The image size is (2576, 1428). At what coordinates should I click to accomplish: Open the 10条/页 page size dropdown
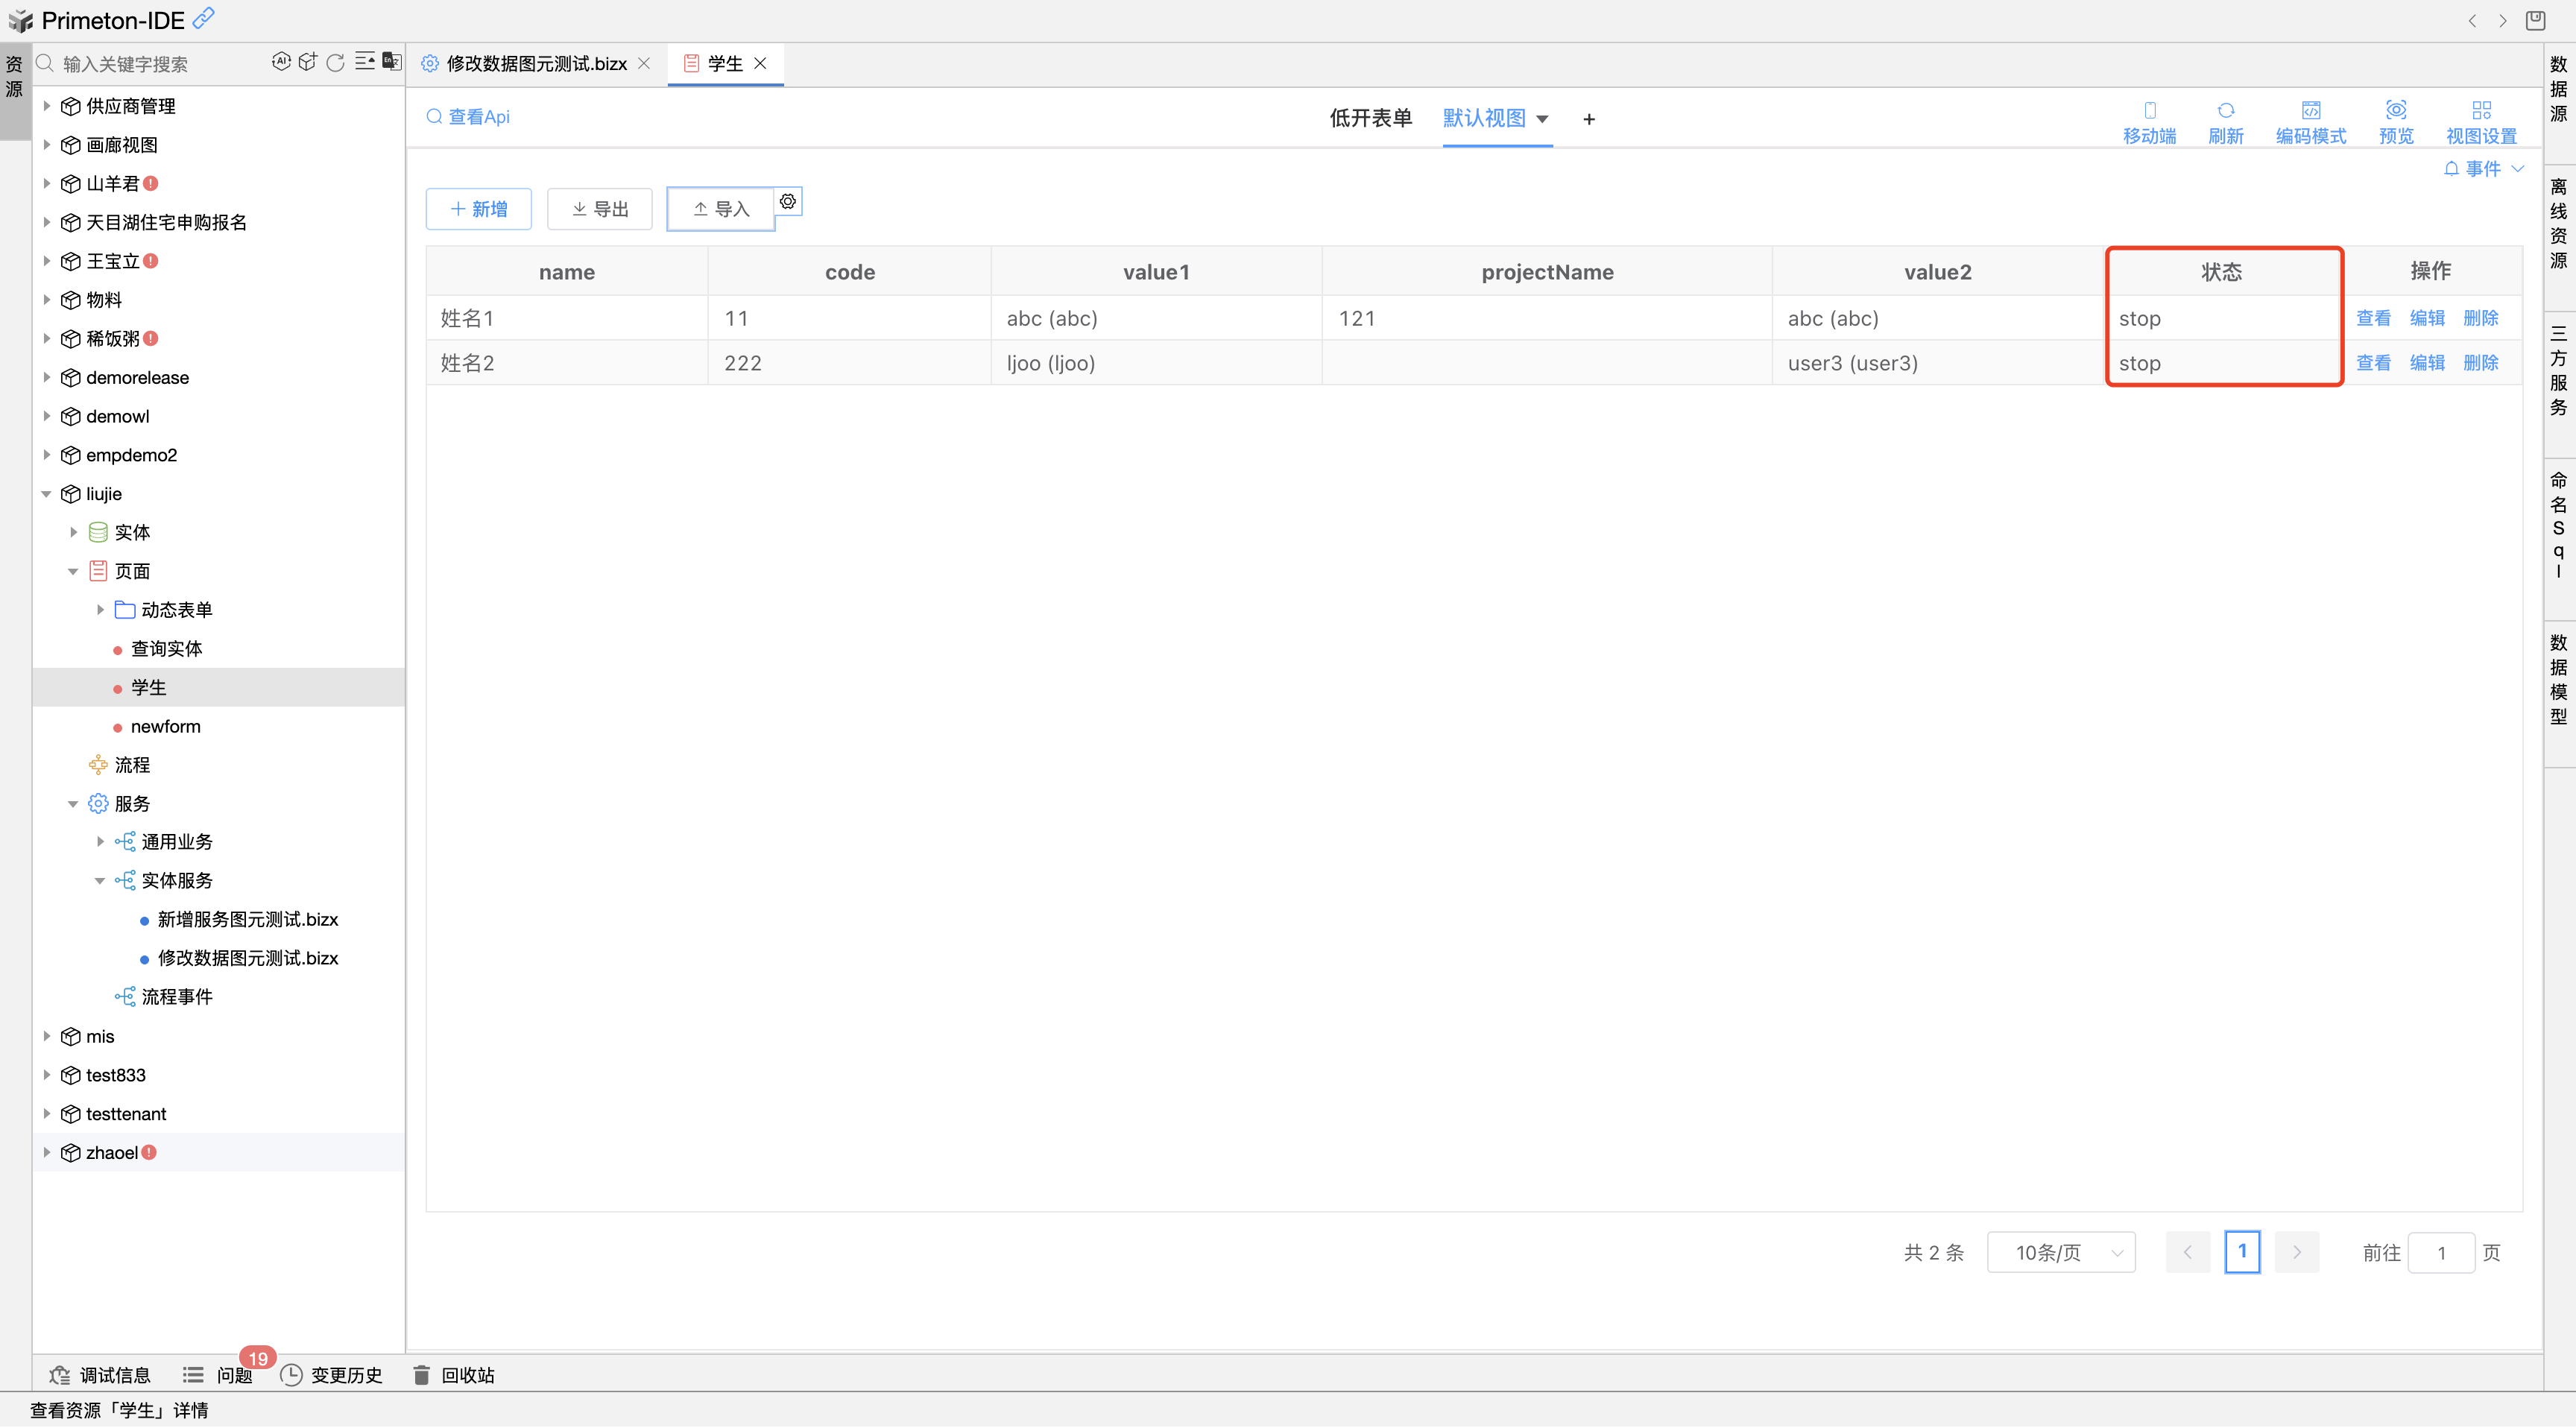pos(2061,1252)
